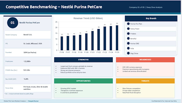Click 'Limited vet-services diversification' bullet
The height and width of the screenshot is (103, 182).
click(134, 71)
